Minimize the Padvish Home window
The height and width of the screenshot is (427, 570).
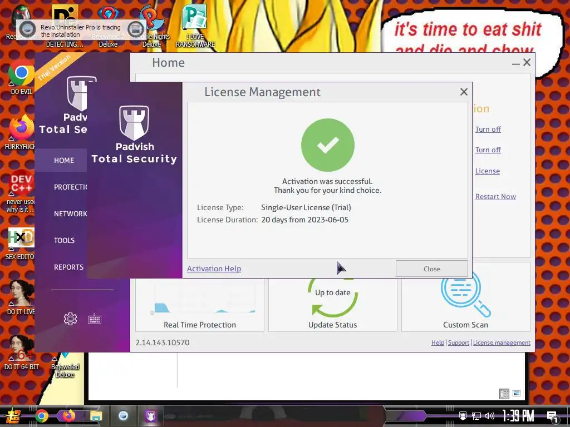515,63
